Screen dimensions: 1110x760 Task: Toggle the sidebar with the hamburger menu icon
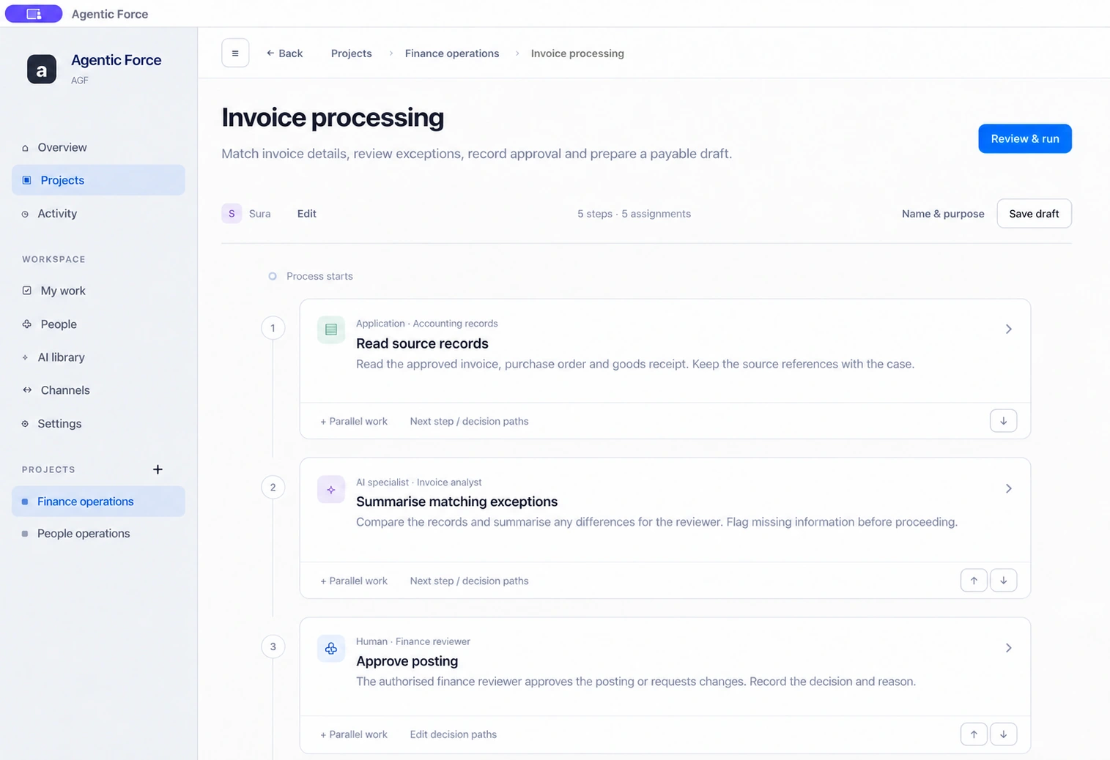[x=235, y=53]
